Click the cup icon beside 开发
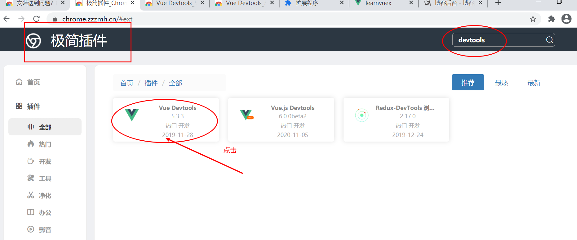This screenshot has width=577, height=240. click(x=31, y=161)
